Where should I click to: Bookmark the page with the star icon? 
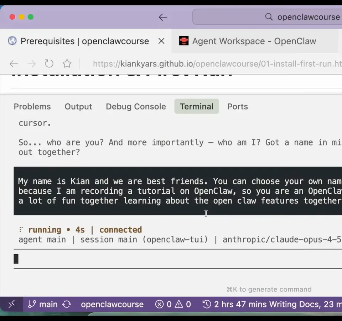67,64
